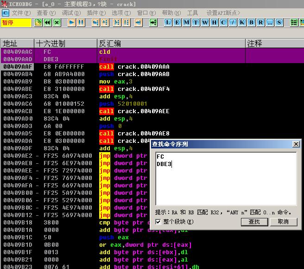Click the 十六进制 column header
Screen dimensions: 304x269
[x=65, y=43]
